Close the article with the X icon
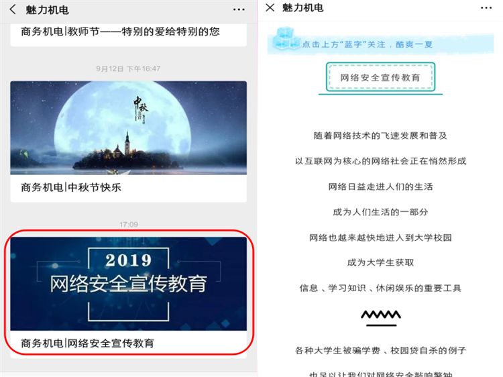This screenshot has height=377, width=503. pyautogui.click(x=270, y=7)
